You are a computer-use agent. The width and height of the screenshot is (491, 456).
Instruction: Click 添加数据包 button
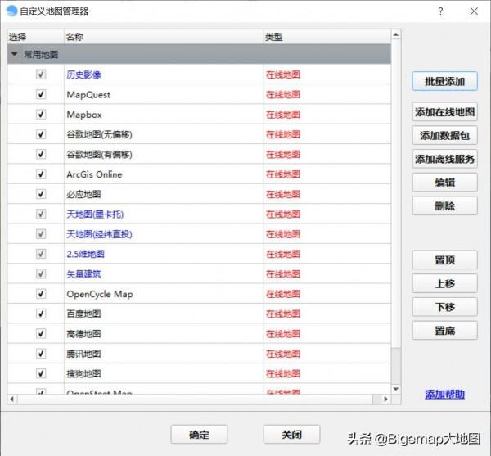coord(444,136)
